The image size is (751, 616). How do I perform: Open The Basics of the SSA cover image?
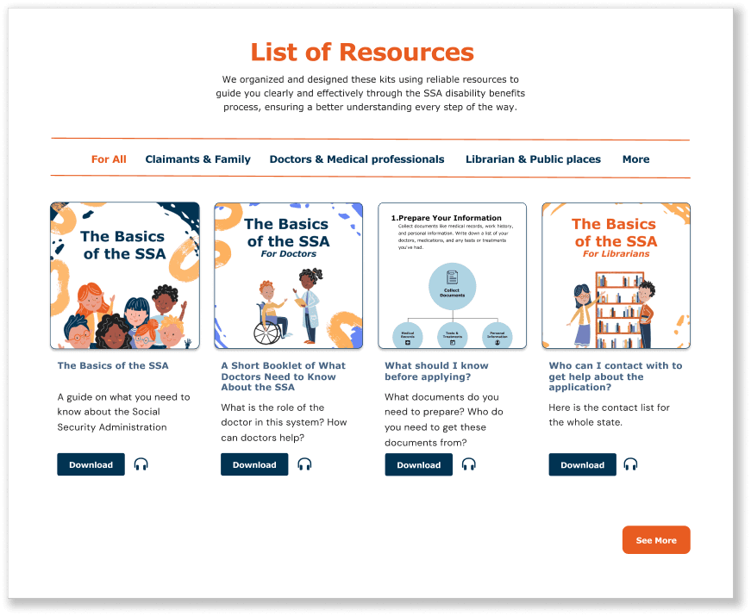tap(125, 276)
